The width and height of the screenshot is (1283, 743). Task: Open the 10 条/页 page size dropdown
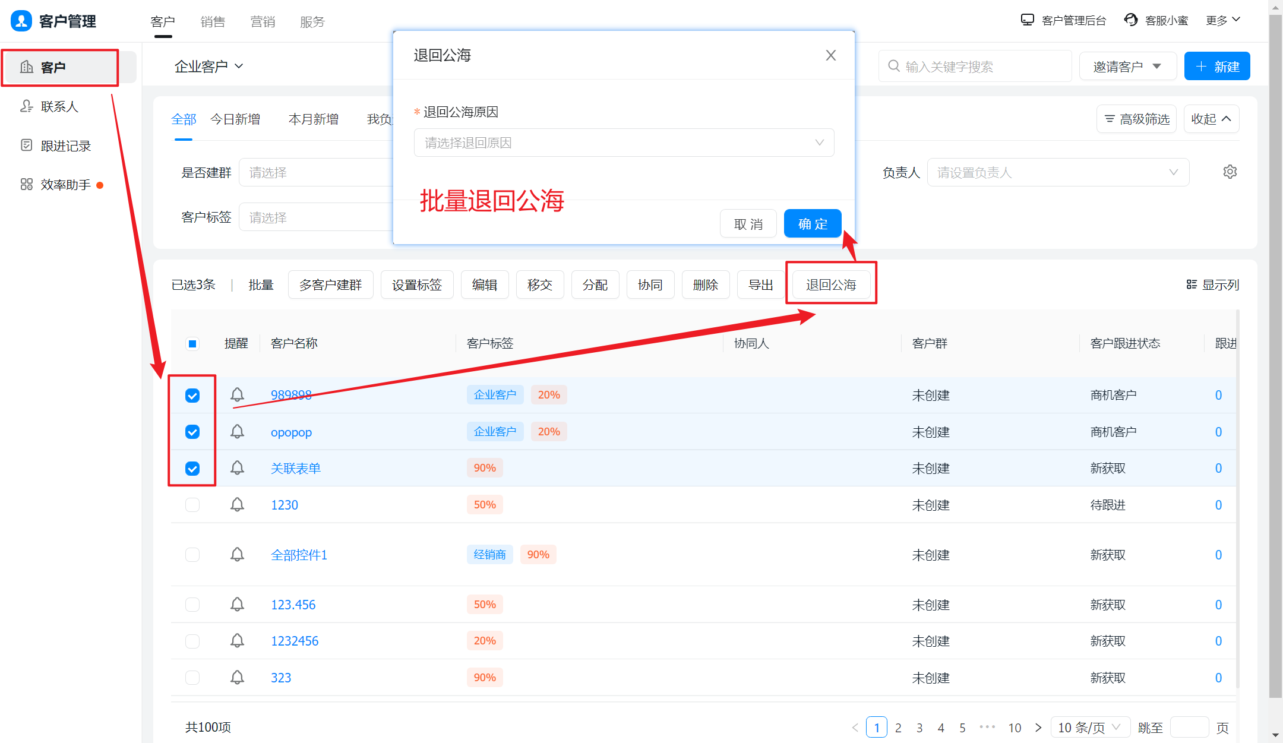[x=1089, y=727]
